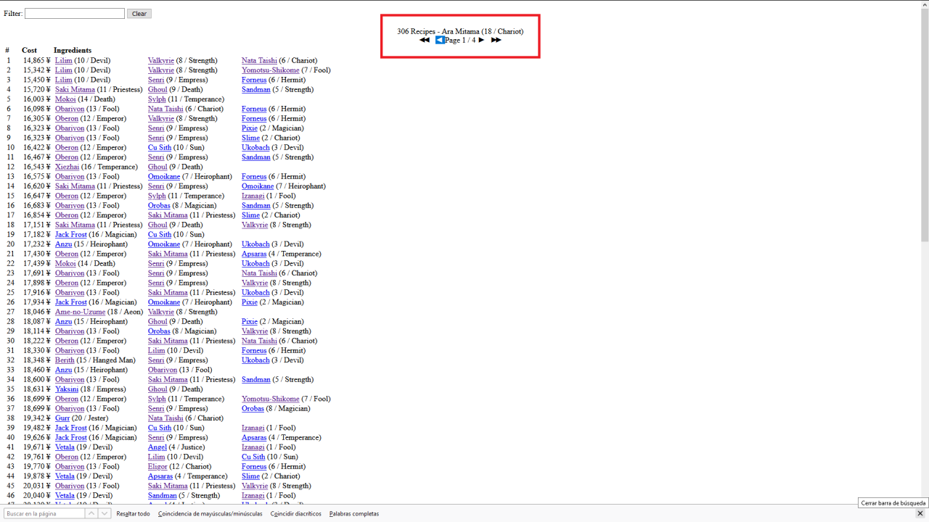The height and width of the screenshot is (522, 929).
Task: Click the previous page arrow
Action: pyautogui.click(x=439, y=41)
